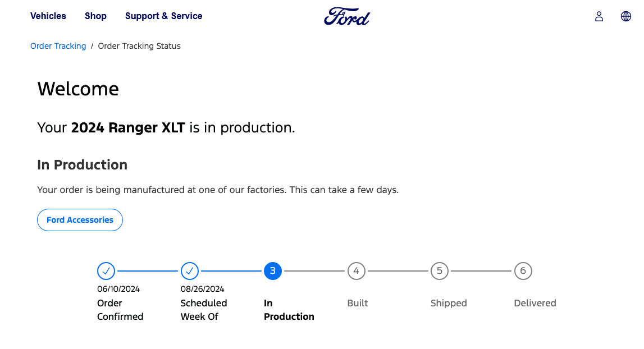Click the Order Tracking Status breadcrumb text
Screen dimensions: 644x349
139,46
